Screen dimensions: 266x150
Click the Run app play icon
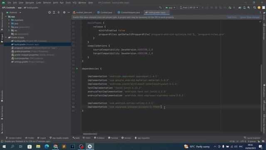point(202,7)
